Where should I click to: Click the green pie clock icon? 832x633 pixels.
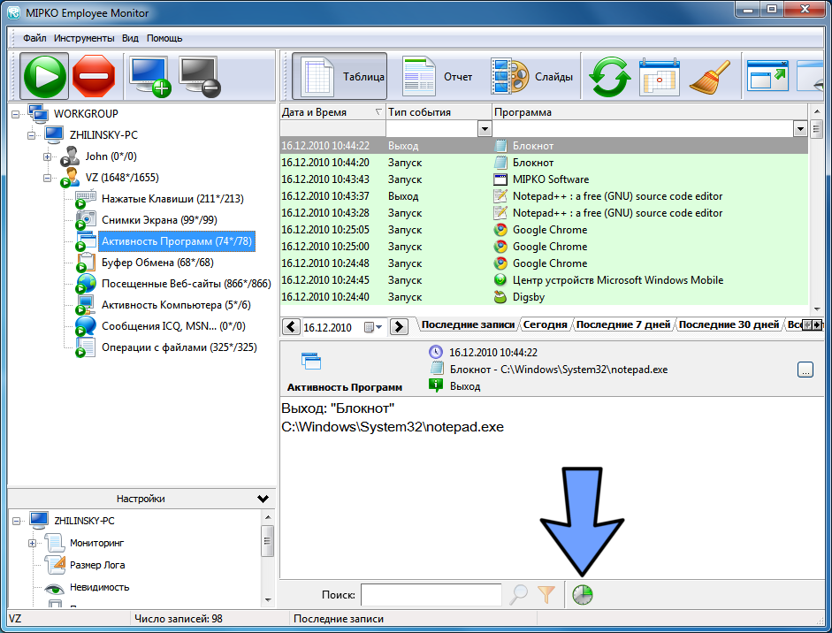[x=582, y=595]
